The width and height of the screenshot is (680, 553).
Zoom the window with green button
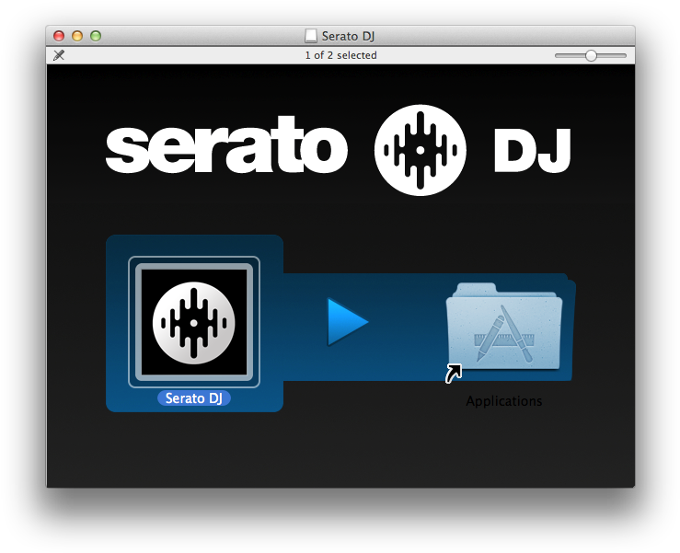click(x=96, y=36)
